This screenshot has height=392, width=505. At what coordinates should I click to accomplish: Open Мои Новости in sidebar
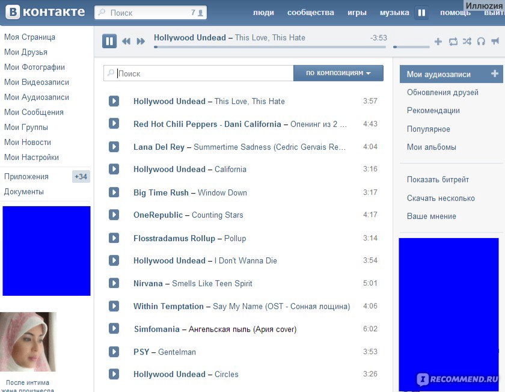(x=28, y=142)
